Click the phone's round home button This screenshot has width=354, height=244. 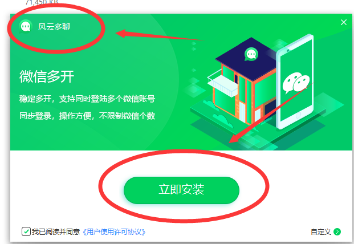click(298, 116)
